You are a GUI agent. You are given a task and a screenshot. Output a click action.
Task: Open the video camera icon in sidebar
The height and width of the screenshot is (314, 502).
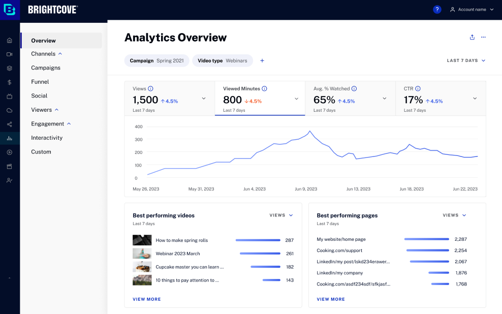click(10, 54)
